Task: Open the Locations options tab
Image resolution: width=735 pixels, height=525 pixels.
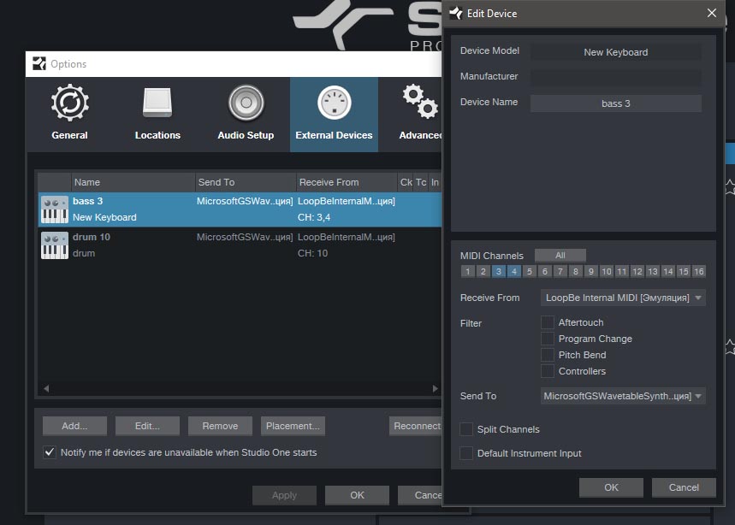Action: pos(157,114)
